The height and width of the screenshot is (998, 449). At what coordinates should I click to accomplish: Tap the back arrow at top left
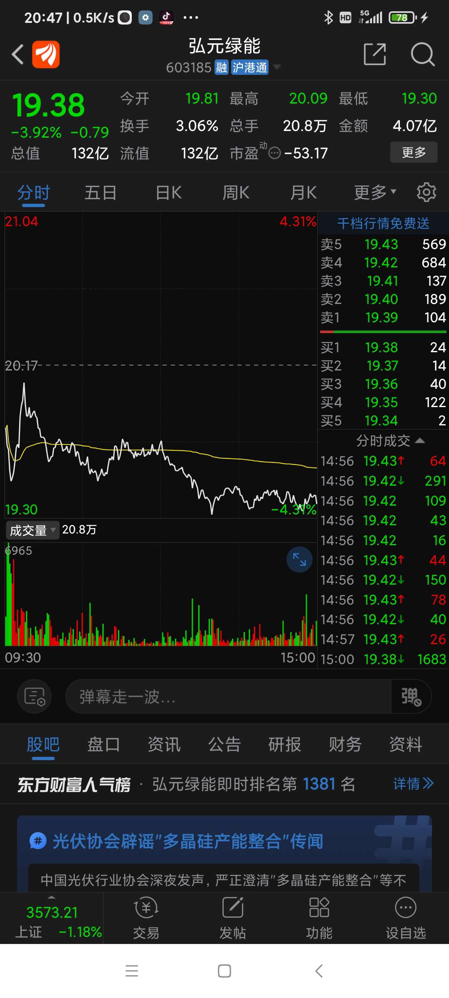coord(17,54)
